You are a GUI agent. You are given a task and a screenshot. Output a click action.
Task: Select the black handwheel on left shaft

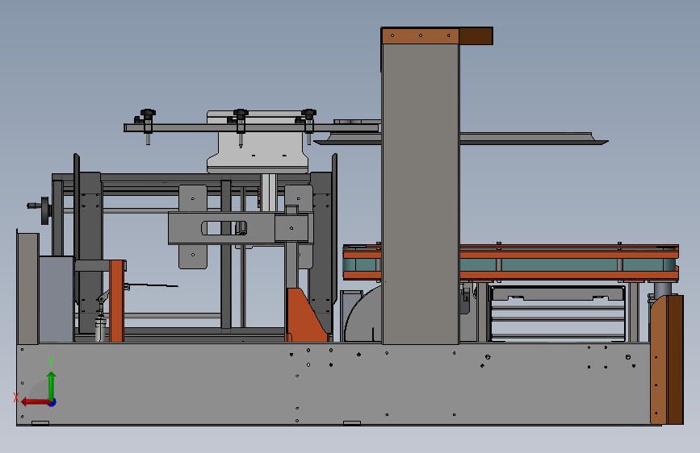45,210
